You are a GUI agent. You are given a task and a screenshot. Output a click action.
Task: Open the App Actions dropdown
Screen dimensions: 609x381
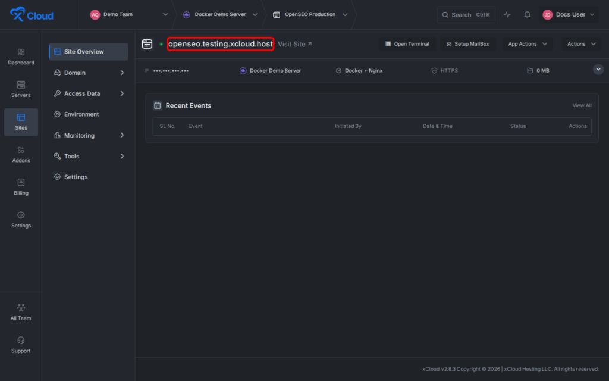(x=528, y=44)
